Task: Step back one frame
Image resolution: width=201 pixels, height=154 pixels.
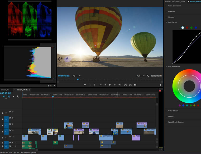Action: (x=105, y=85)
